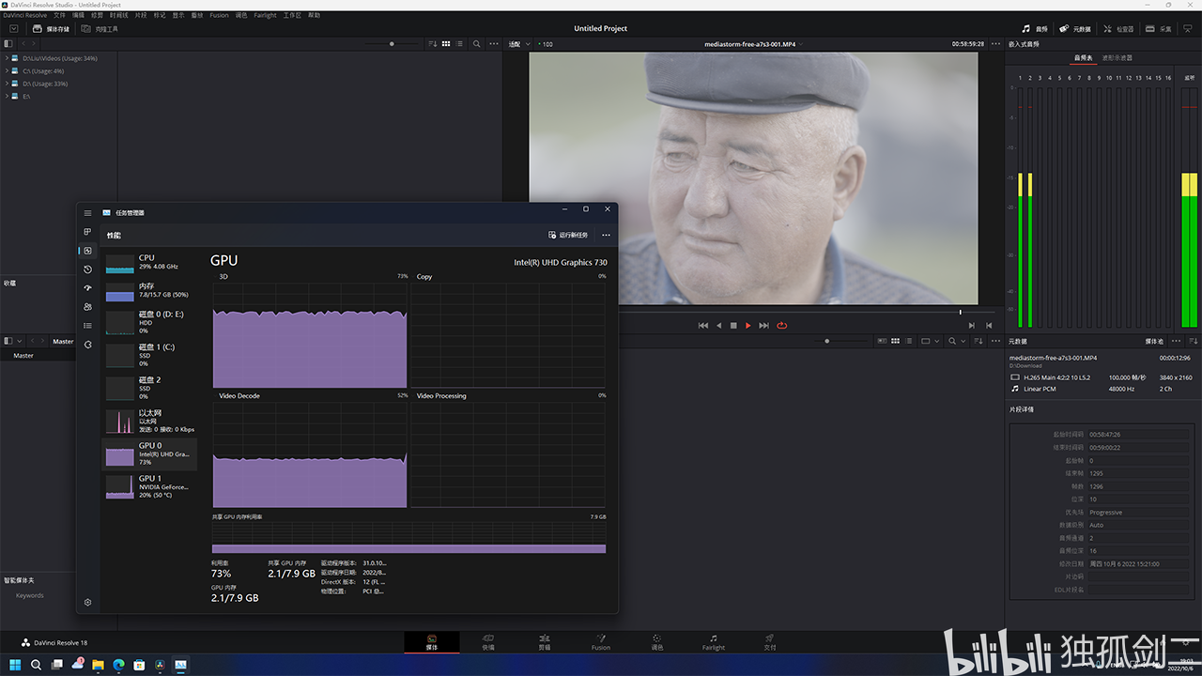The width and height of the screenshot is (1202, 676).
Task: Open the Capture panel in top toolbar
Action: tap(1159, 29)
